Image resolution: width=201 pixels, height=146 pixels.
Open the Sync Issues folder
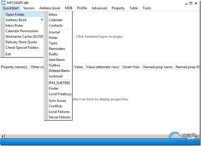(58, 101)
